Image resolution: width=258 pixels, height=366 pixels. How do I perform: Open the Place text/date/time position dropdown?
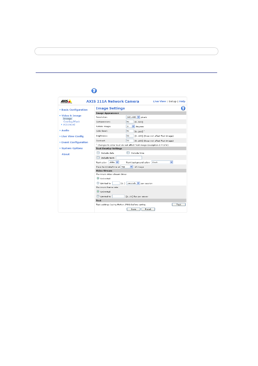(x=127, y=167)
